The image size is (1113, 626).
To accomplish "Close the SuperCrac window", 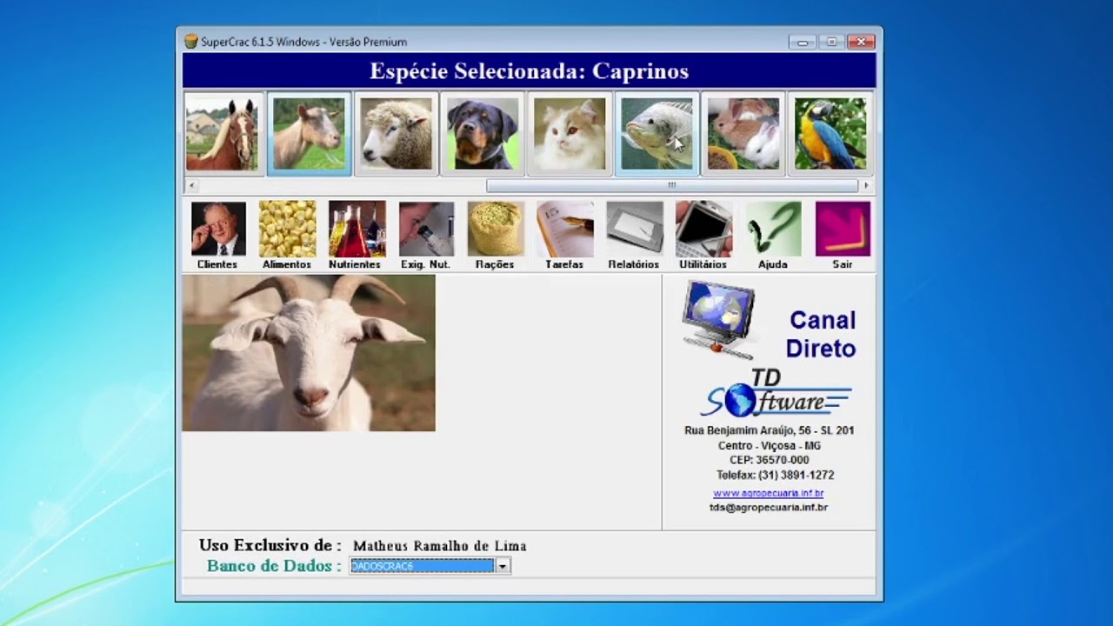I will (861, 42).
